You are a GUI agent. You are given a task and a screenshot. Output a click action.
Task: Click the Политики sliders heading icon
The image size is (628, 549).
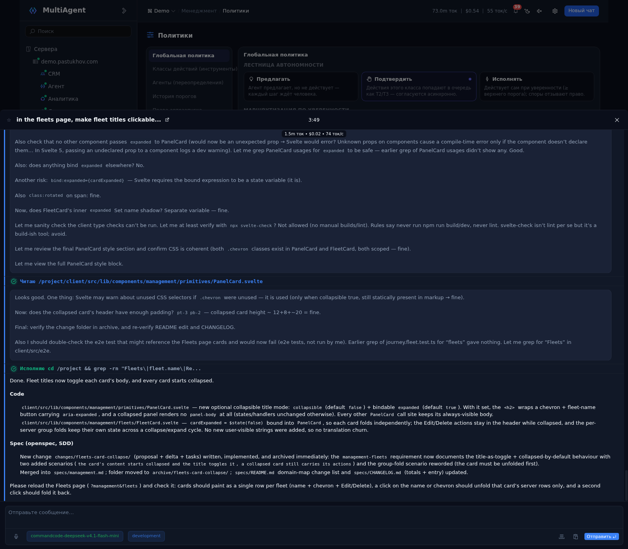coord(150,35)
